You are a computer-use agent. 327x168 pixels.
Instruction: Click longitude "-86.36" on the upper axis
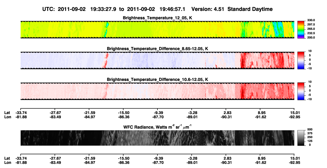123,117
